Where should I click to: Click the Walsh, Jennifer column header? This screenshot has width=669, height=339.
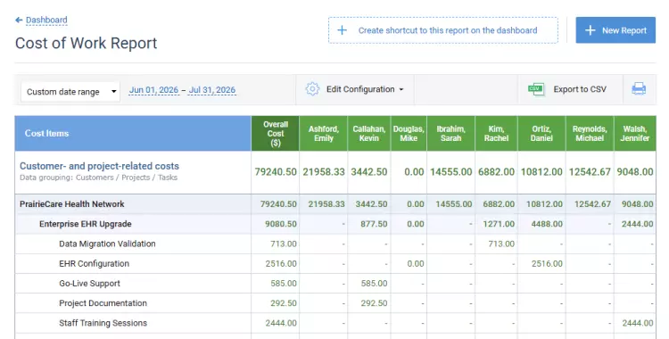(635, 133)
